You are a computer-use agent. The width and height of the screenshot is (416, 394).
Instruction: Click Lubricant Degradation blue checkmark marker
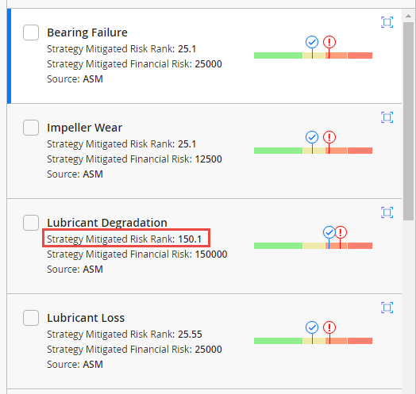pyautogui.click(x=329, y=232)
